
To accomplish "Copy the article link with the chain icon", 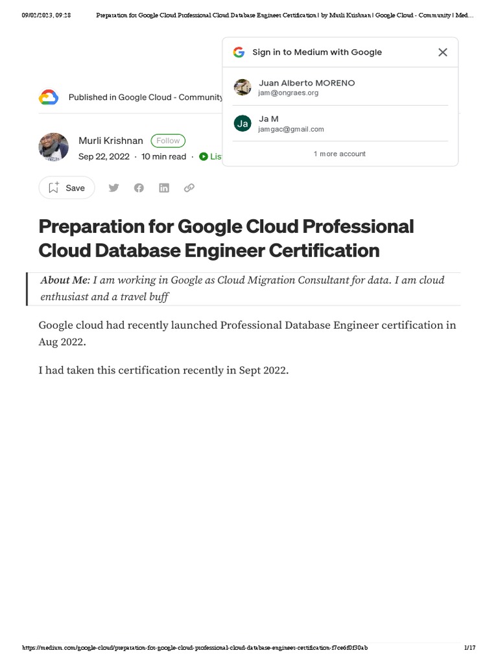I will [189, 188].
